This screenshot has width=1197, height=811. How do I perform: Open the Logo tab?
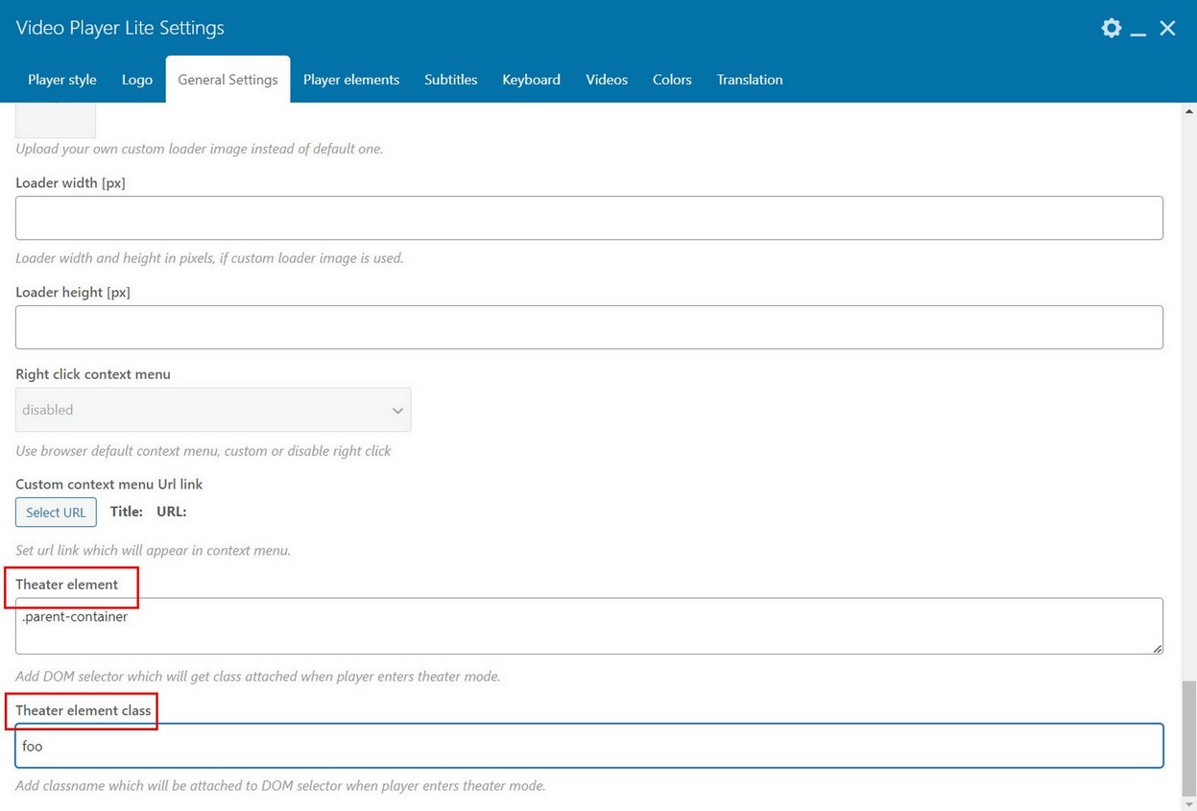point(137,80)
